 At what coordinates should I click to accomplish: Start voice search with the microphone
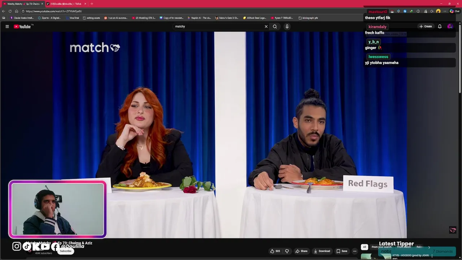coord(287,26)
